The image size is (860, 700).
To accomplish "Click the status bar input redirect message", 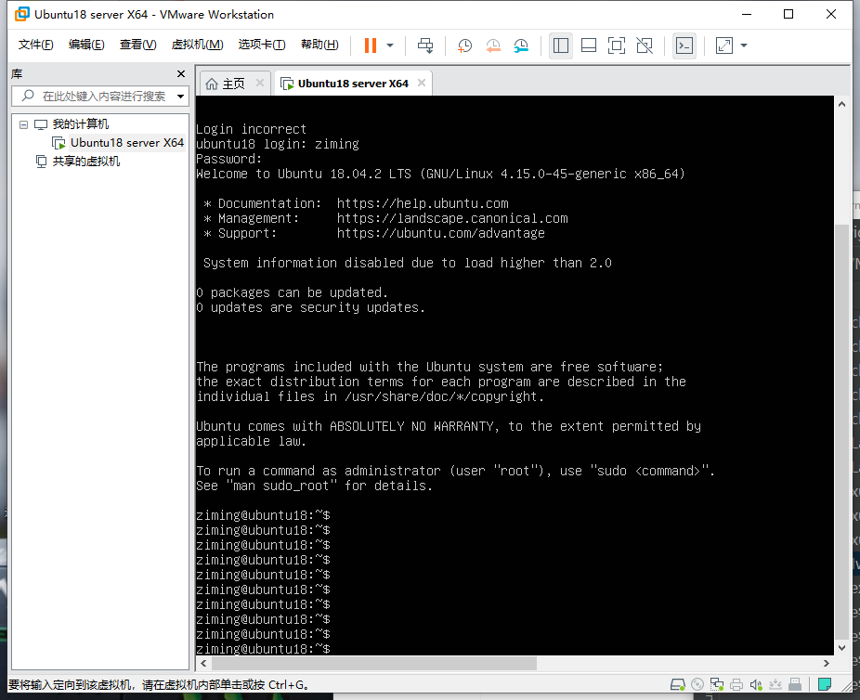I will [x=158, y=684].
